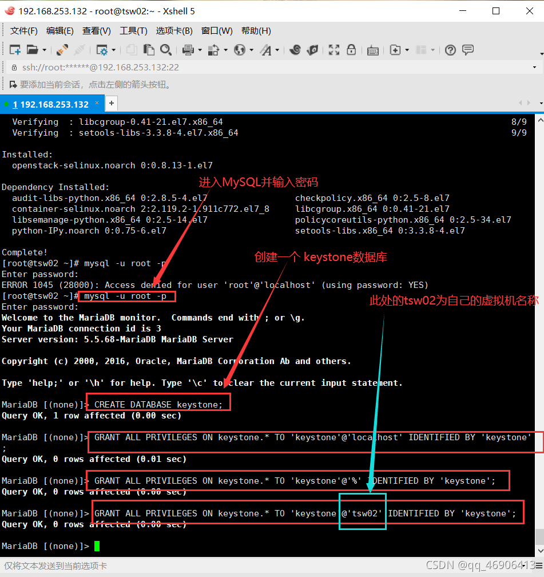Click the 'Complete!' line in terminal

(x=24, y=252)
